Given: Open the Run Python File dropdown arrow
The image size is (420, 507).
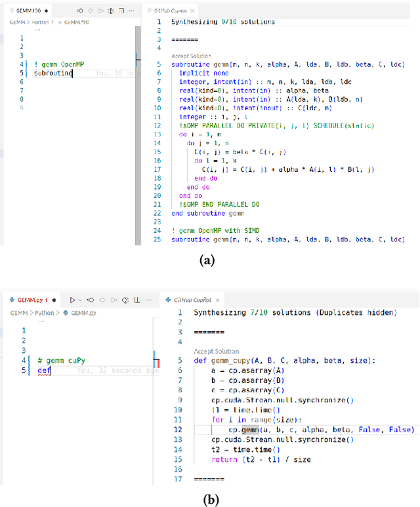Looking at the screenshot, I should 80,300.
